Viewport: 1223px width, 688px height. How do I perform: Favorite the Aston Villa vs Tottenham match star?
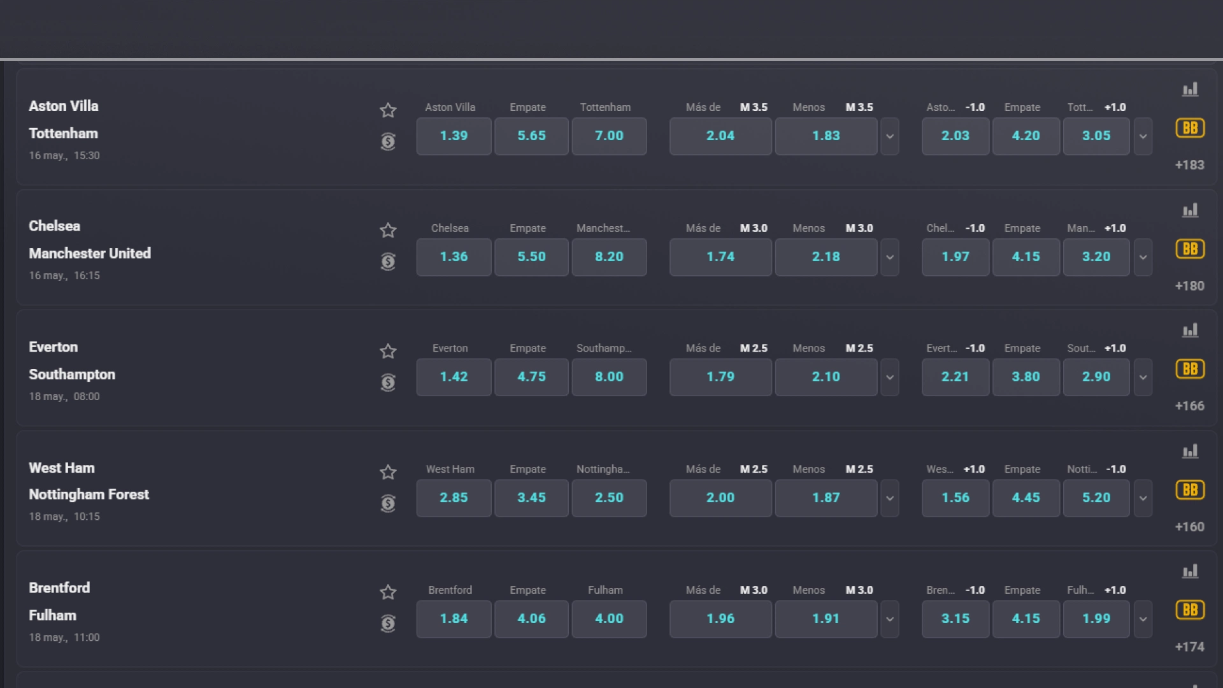[388, 110]
